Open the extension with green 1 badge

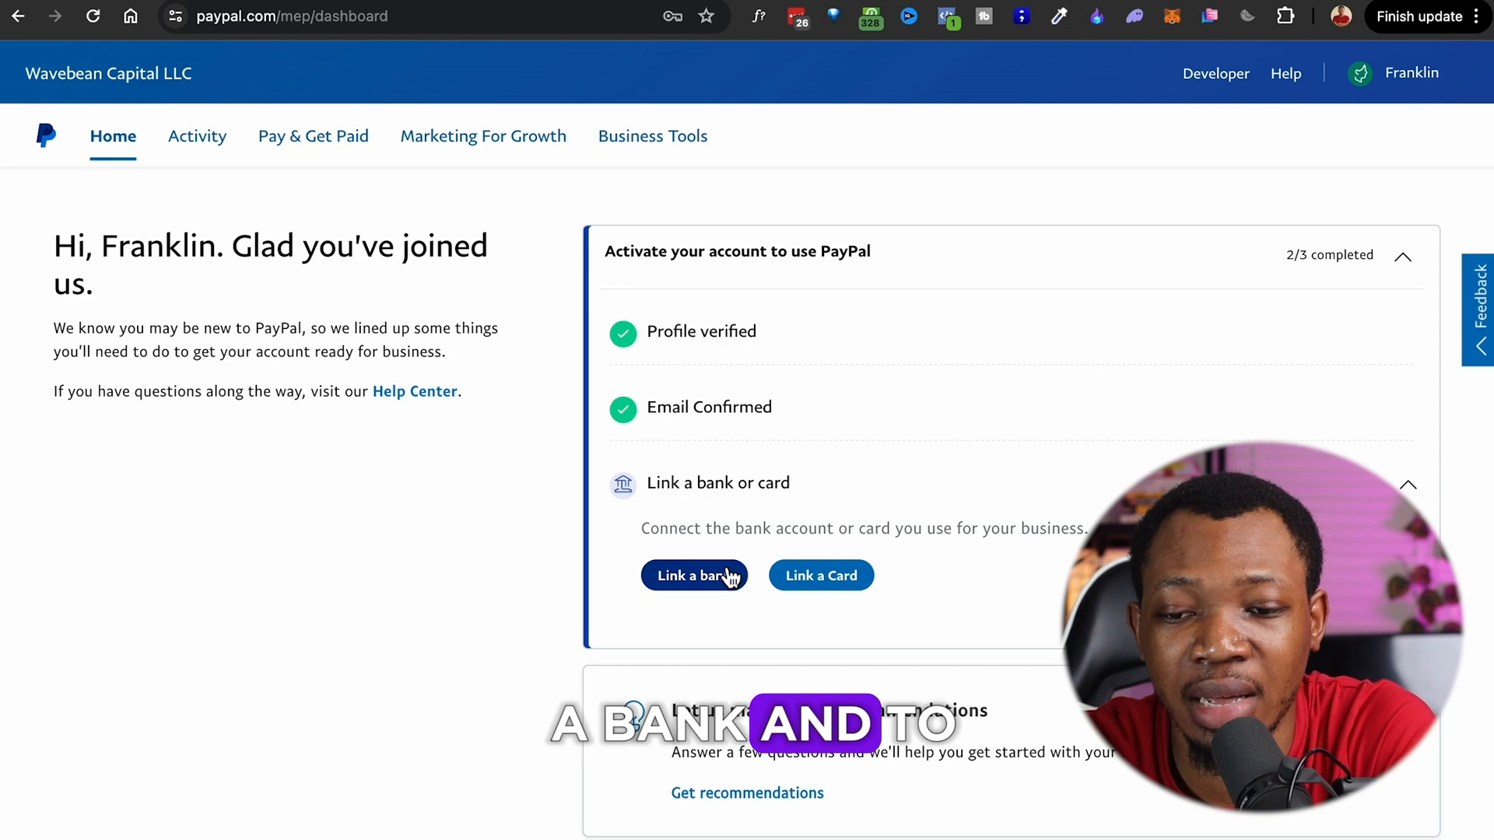pos(948,17)
